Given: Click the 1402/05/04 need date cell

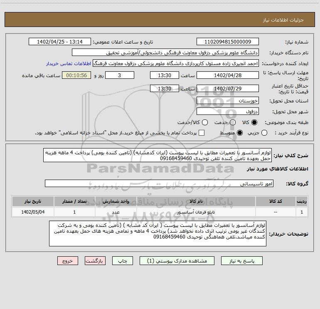Looking at the screenshot, I should coord(33,212).
